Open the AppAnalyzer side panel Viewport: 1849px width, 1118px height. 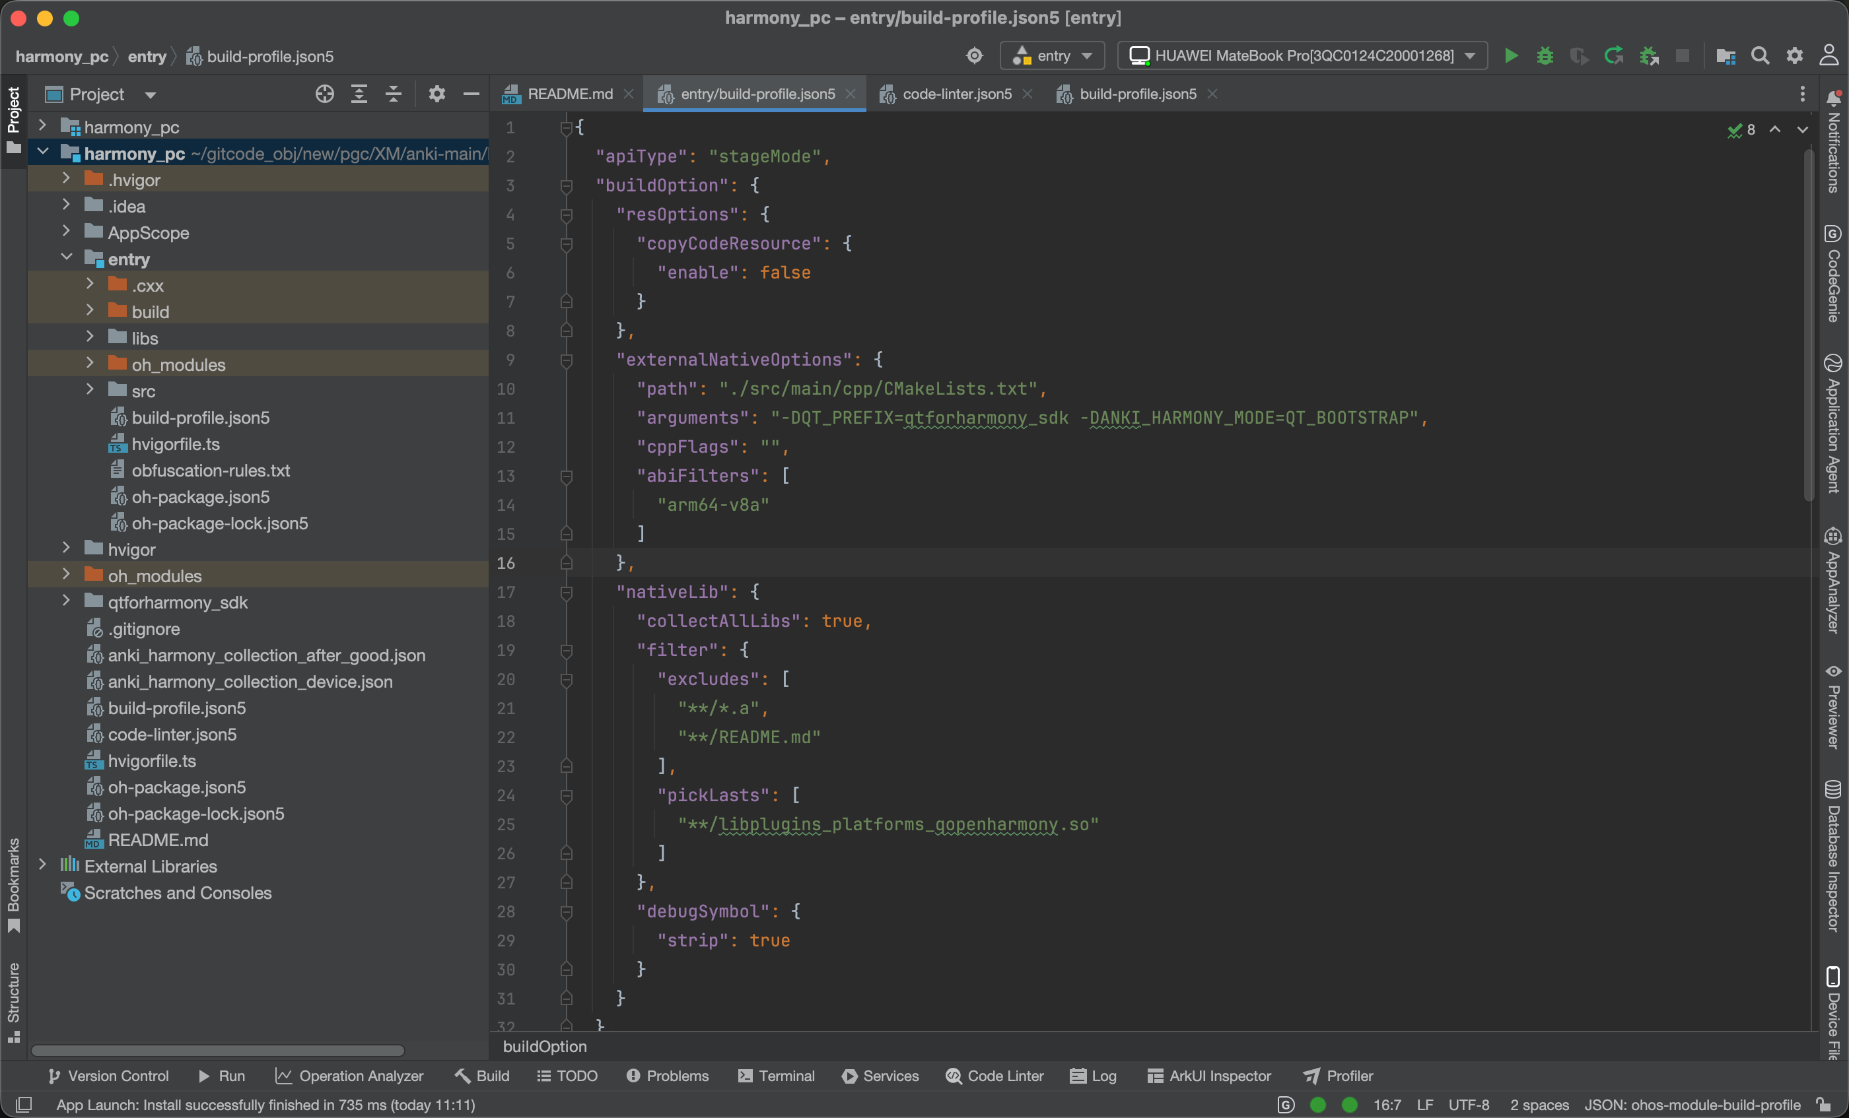1833,581
